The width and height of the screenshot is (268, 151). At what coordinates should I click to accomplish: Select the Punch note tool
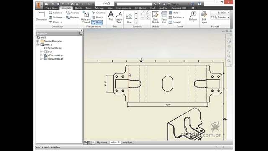point(98,18)
